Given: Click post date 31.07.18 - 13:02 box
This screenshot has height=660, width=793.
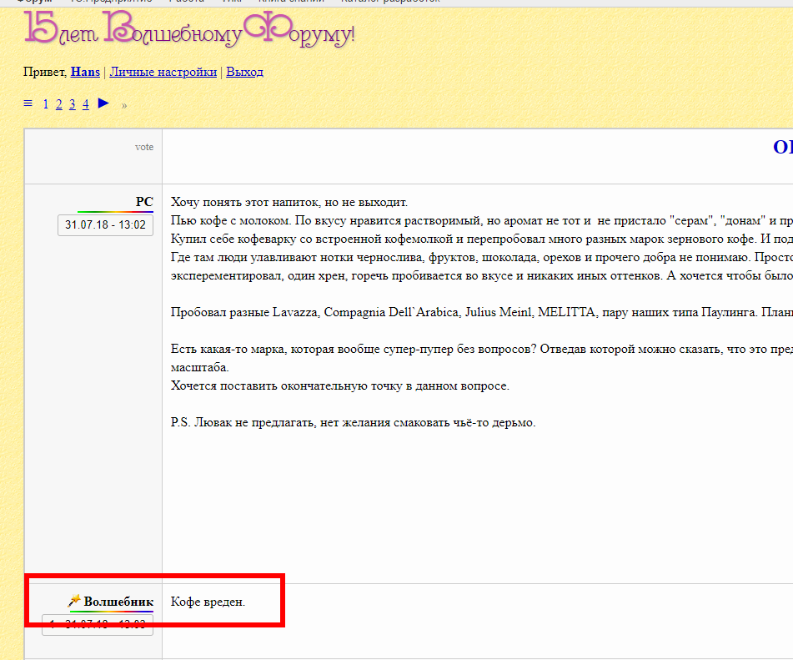Looking at the screenshot, I should [x=105, y=224].
